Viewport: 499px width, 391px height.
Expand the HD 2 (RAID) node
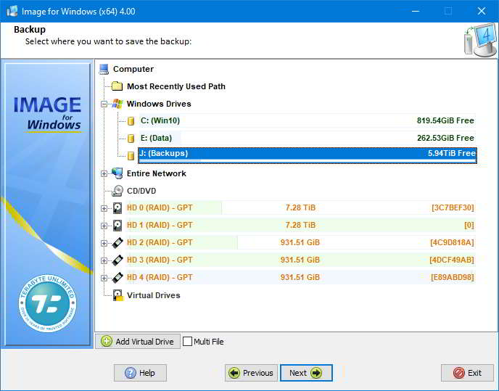click(104, 243)
